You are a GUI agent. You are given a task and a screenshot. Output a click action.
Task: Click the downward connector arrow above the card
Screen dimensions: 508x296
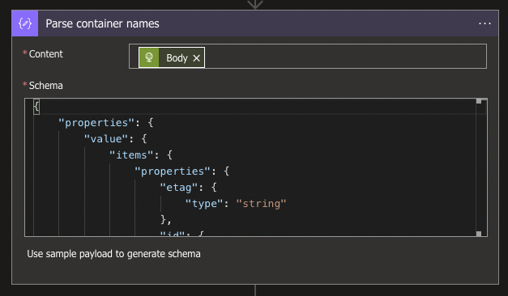(x=255, y=4)
